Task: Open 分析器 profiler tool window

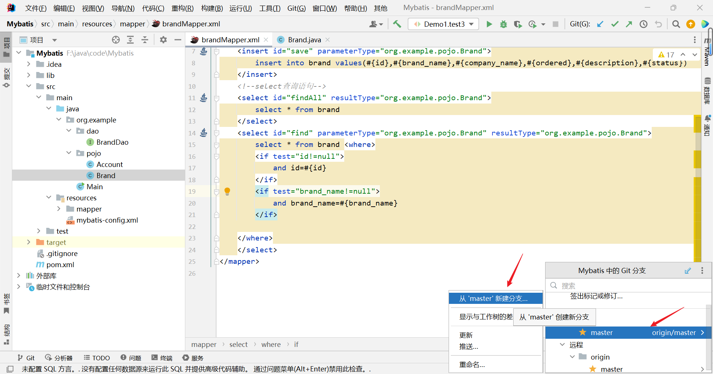Action: tap(59, 358)
